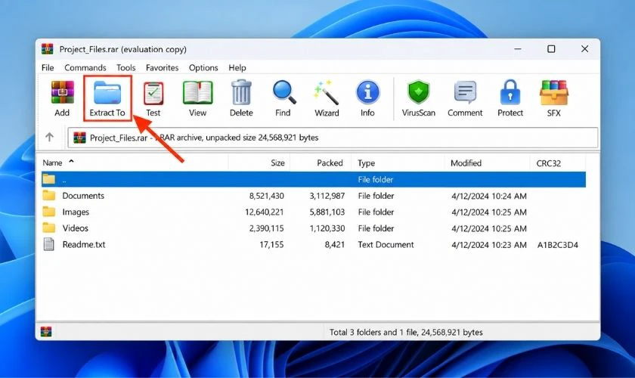Open the Favorites menu
The height and width of the screenshot is (378, 635).
162,67
